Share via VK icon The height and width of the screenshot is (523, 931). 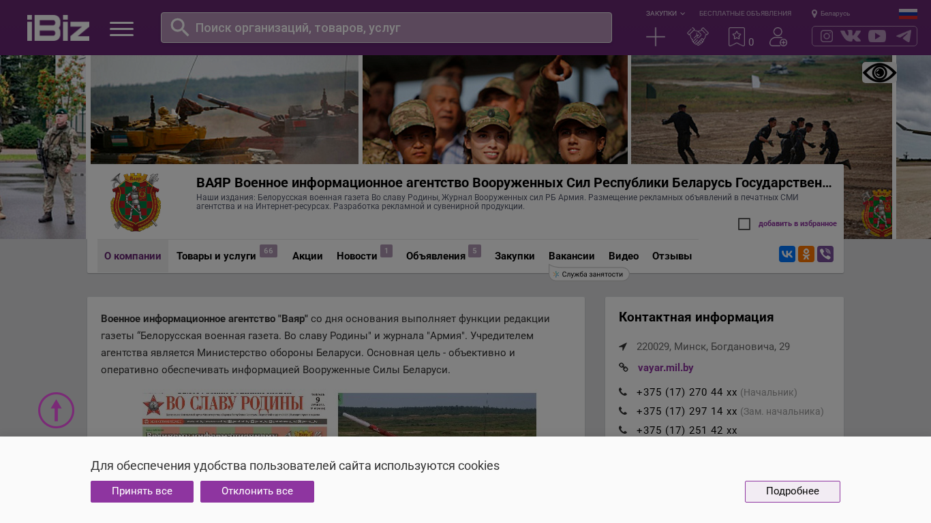point(787,254)
